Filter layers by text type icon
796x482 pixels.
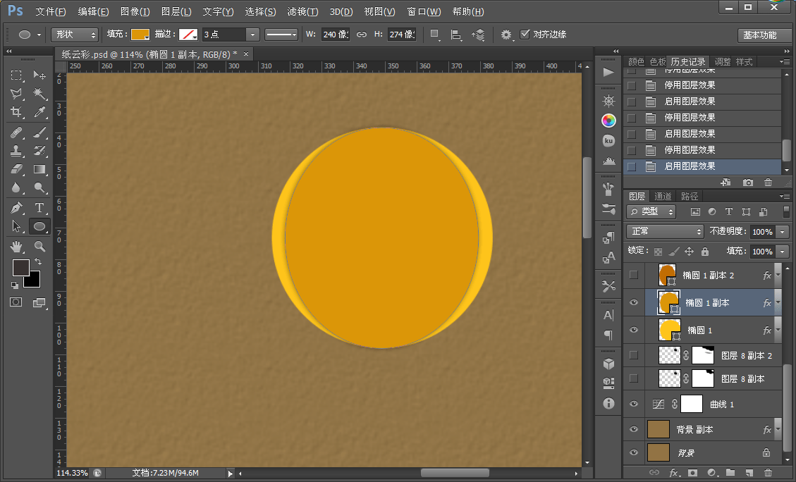(728, 211)
